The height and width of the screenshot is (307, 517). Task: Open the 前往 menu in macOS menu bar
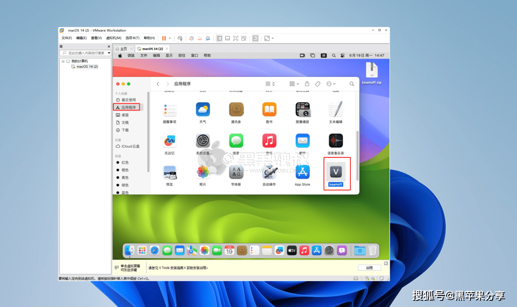coord(182,55)
